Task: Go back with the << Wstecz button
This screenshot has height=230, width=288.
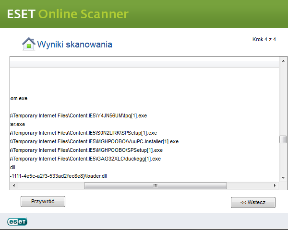Action: tap(253, 202)
